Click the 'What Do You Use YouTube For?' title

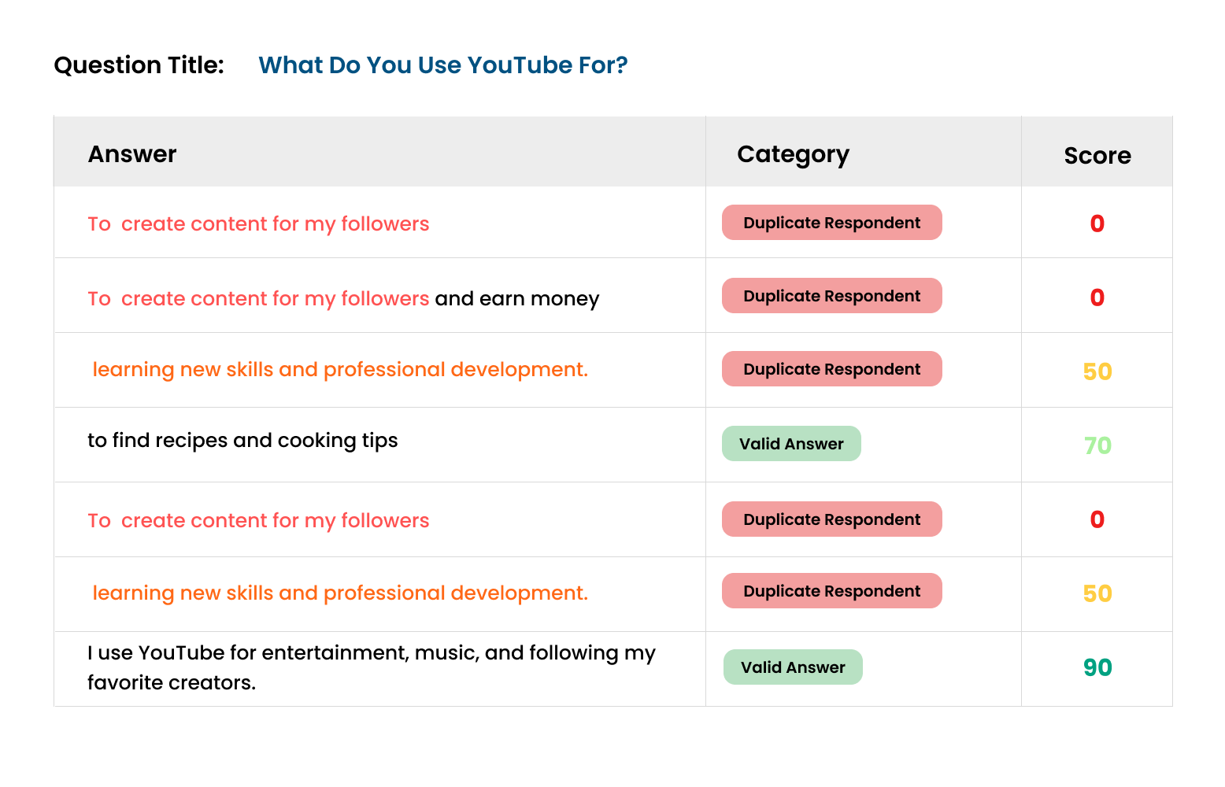(x=443, y=65)
